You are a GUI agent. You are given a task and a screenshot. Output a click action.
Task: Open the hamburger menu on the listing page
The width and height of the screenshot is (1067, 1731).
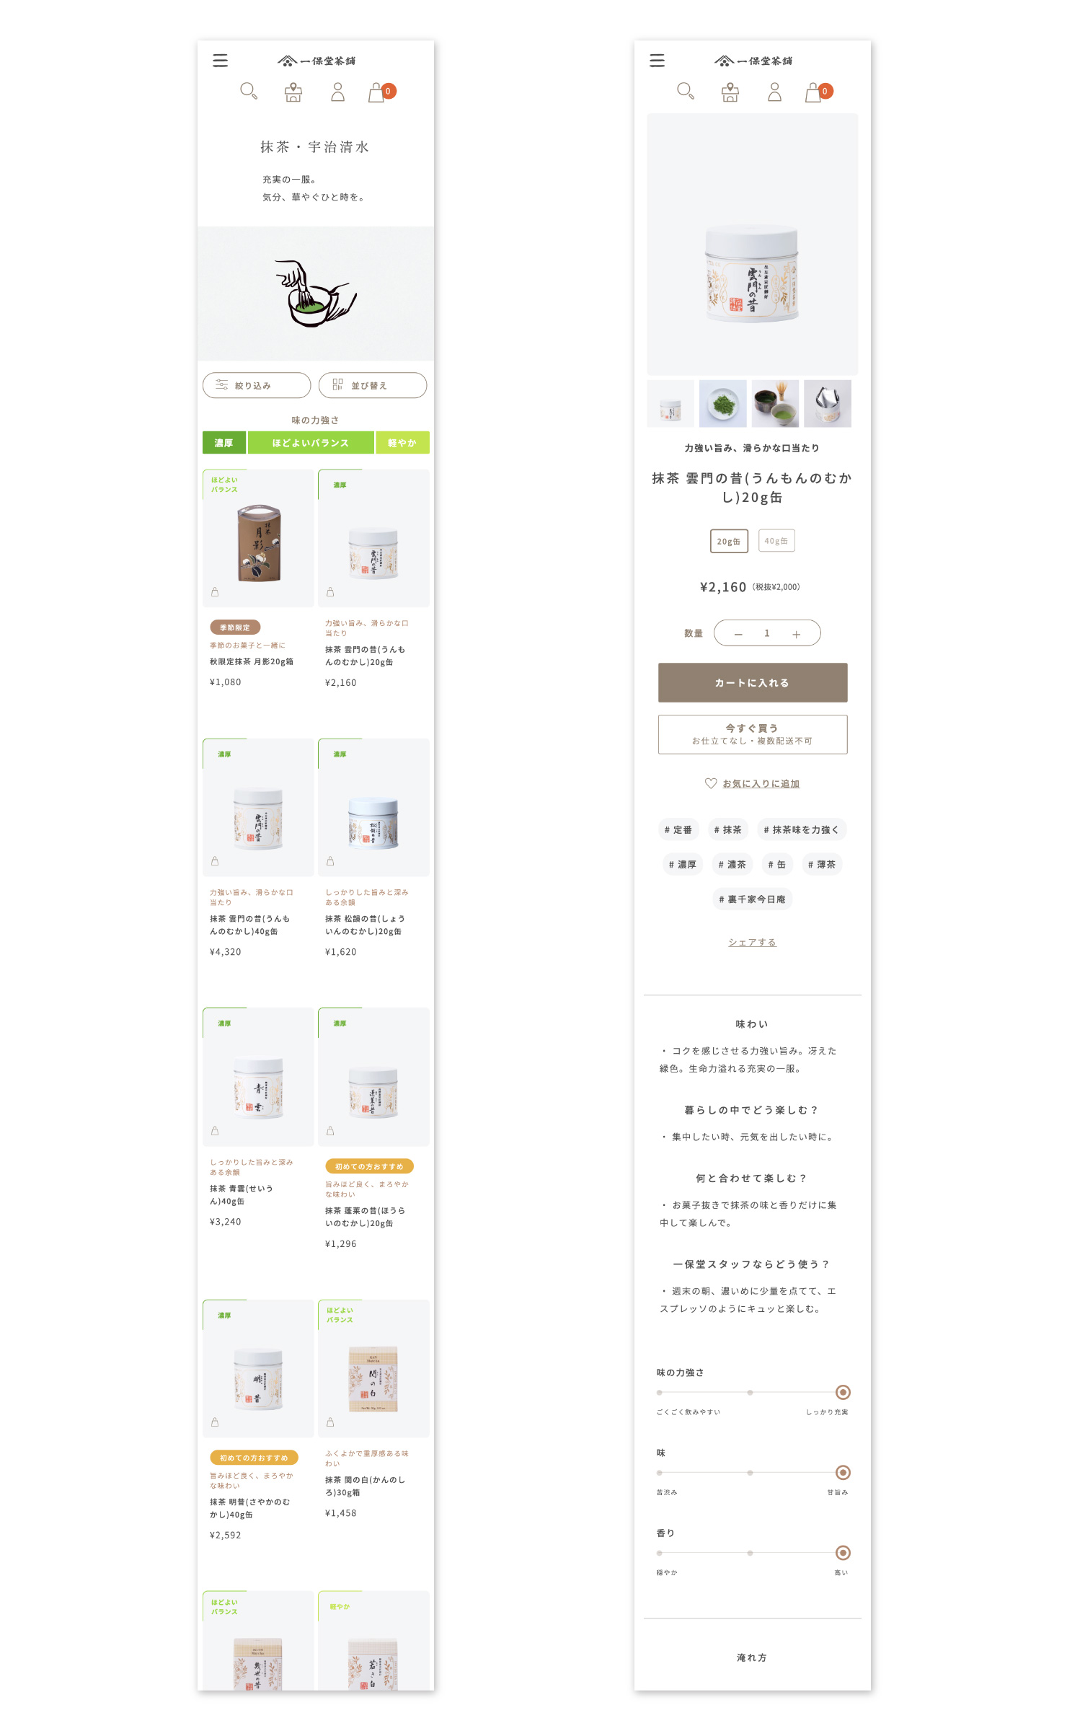pyautogui.click(x=220, y=61)
